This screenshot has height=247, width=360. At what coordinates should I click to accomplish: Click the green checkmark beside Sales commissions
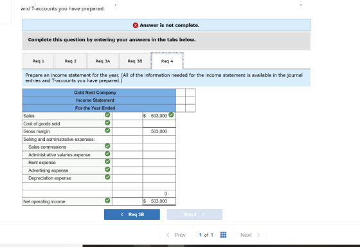pyautogui.click(x=107, y=146)
